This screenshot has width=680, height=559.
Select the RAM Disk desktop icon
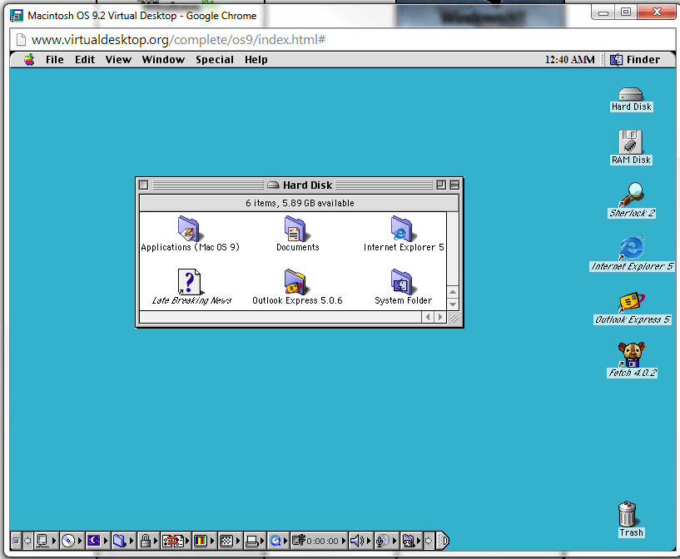[631, 148]
